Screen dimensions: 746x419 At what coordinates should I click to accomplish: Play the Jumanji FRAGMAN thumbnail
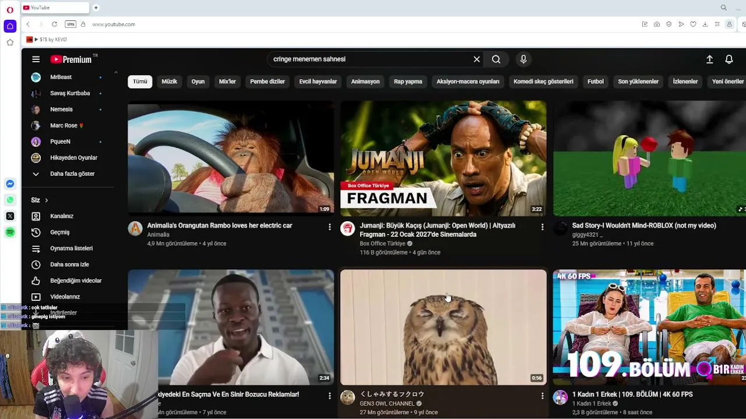tap(444, 158)
